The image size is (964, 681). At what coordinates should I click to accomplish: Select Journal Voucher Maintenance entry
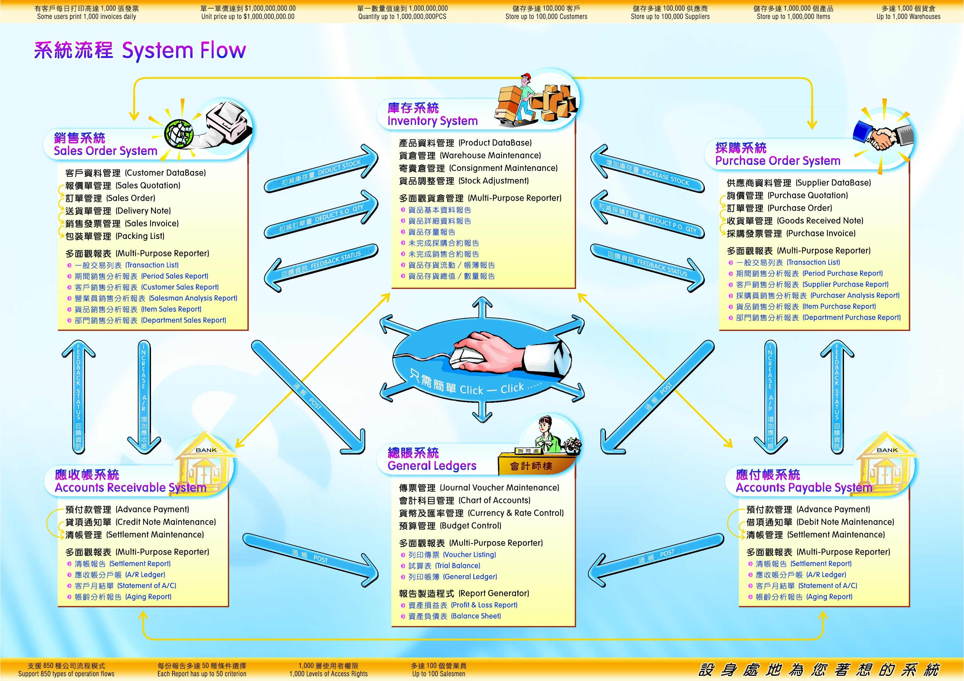(479, 488)
